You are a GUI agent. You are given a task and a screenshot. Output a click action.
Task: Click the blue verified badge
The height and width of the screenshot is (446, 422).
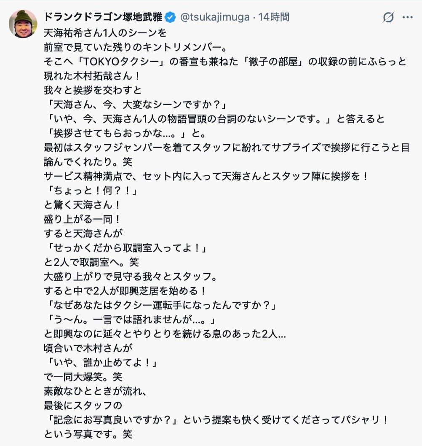click(x=170, y=17)
